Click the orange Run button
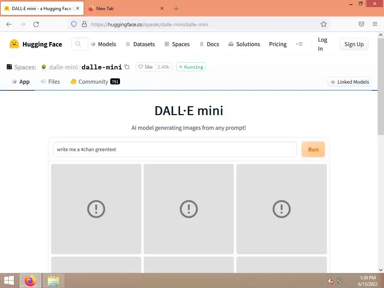This screenshot has width=384, height=288. pos(313,149)
